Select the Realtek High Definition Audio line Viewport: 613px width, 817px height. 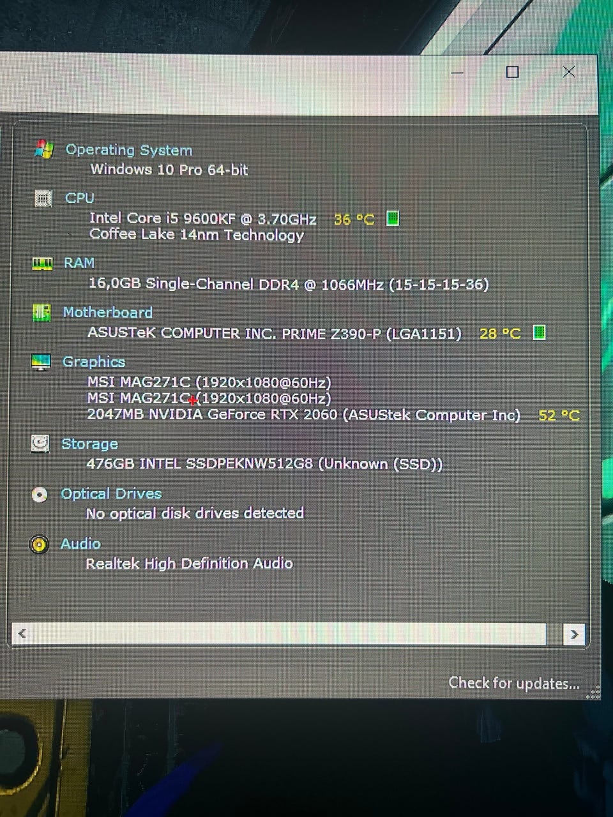click(x=189, y=564)
